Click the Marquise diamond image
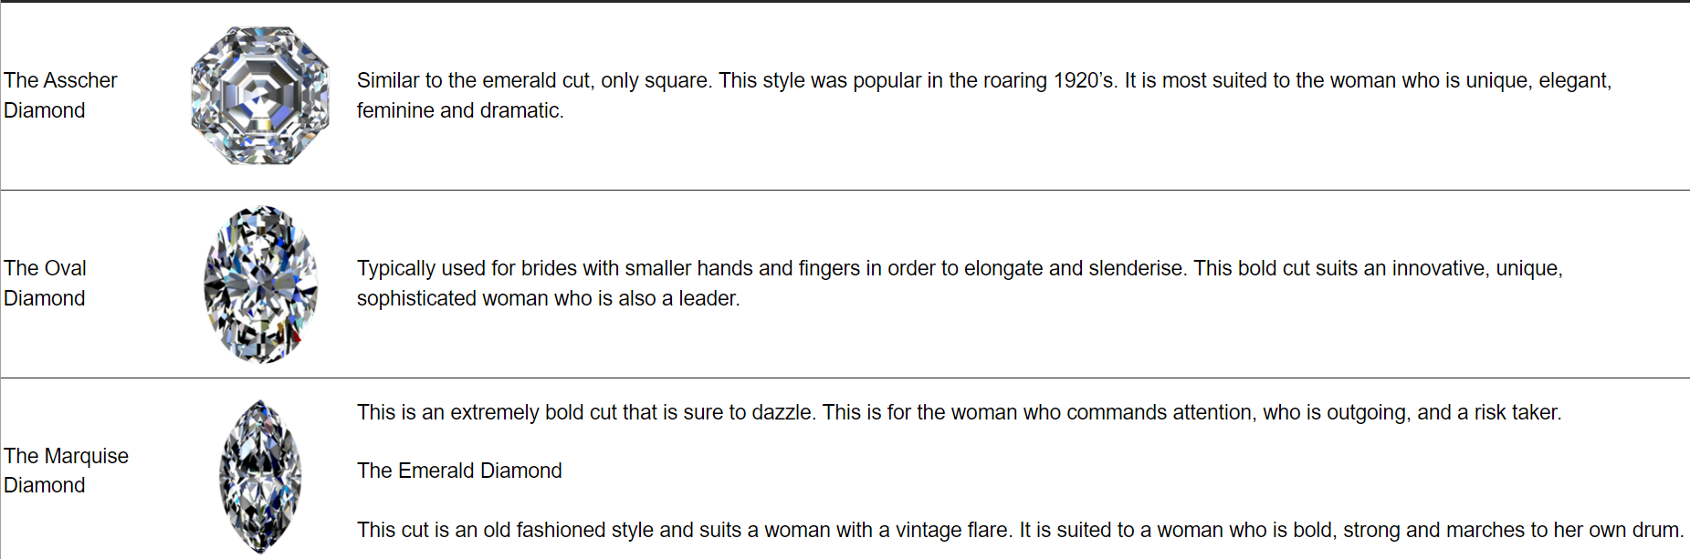The image size is (1690, 559). (260, 476)
